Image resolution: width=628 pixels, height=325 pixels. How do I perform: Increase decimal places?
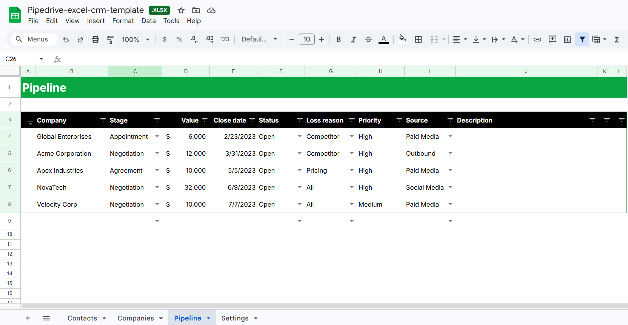tap(209, 39)
